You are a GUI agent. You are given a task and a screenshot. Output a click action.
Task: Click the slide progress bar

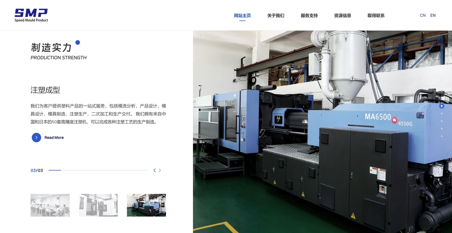point(98,170)
